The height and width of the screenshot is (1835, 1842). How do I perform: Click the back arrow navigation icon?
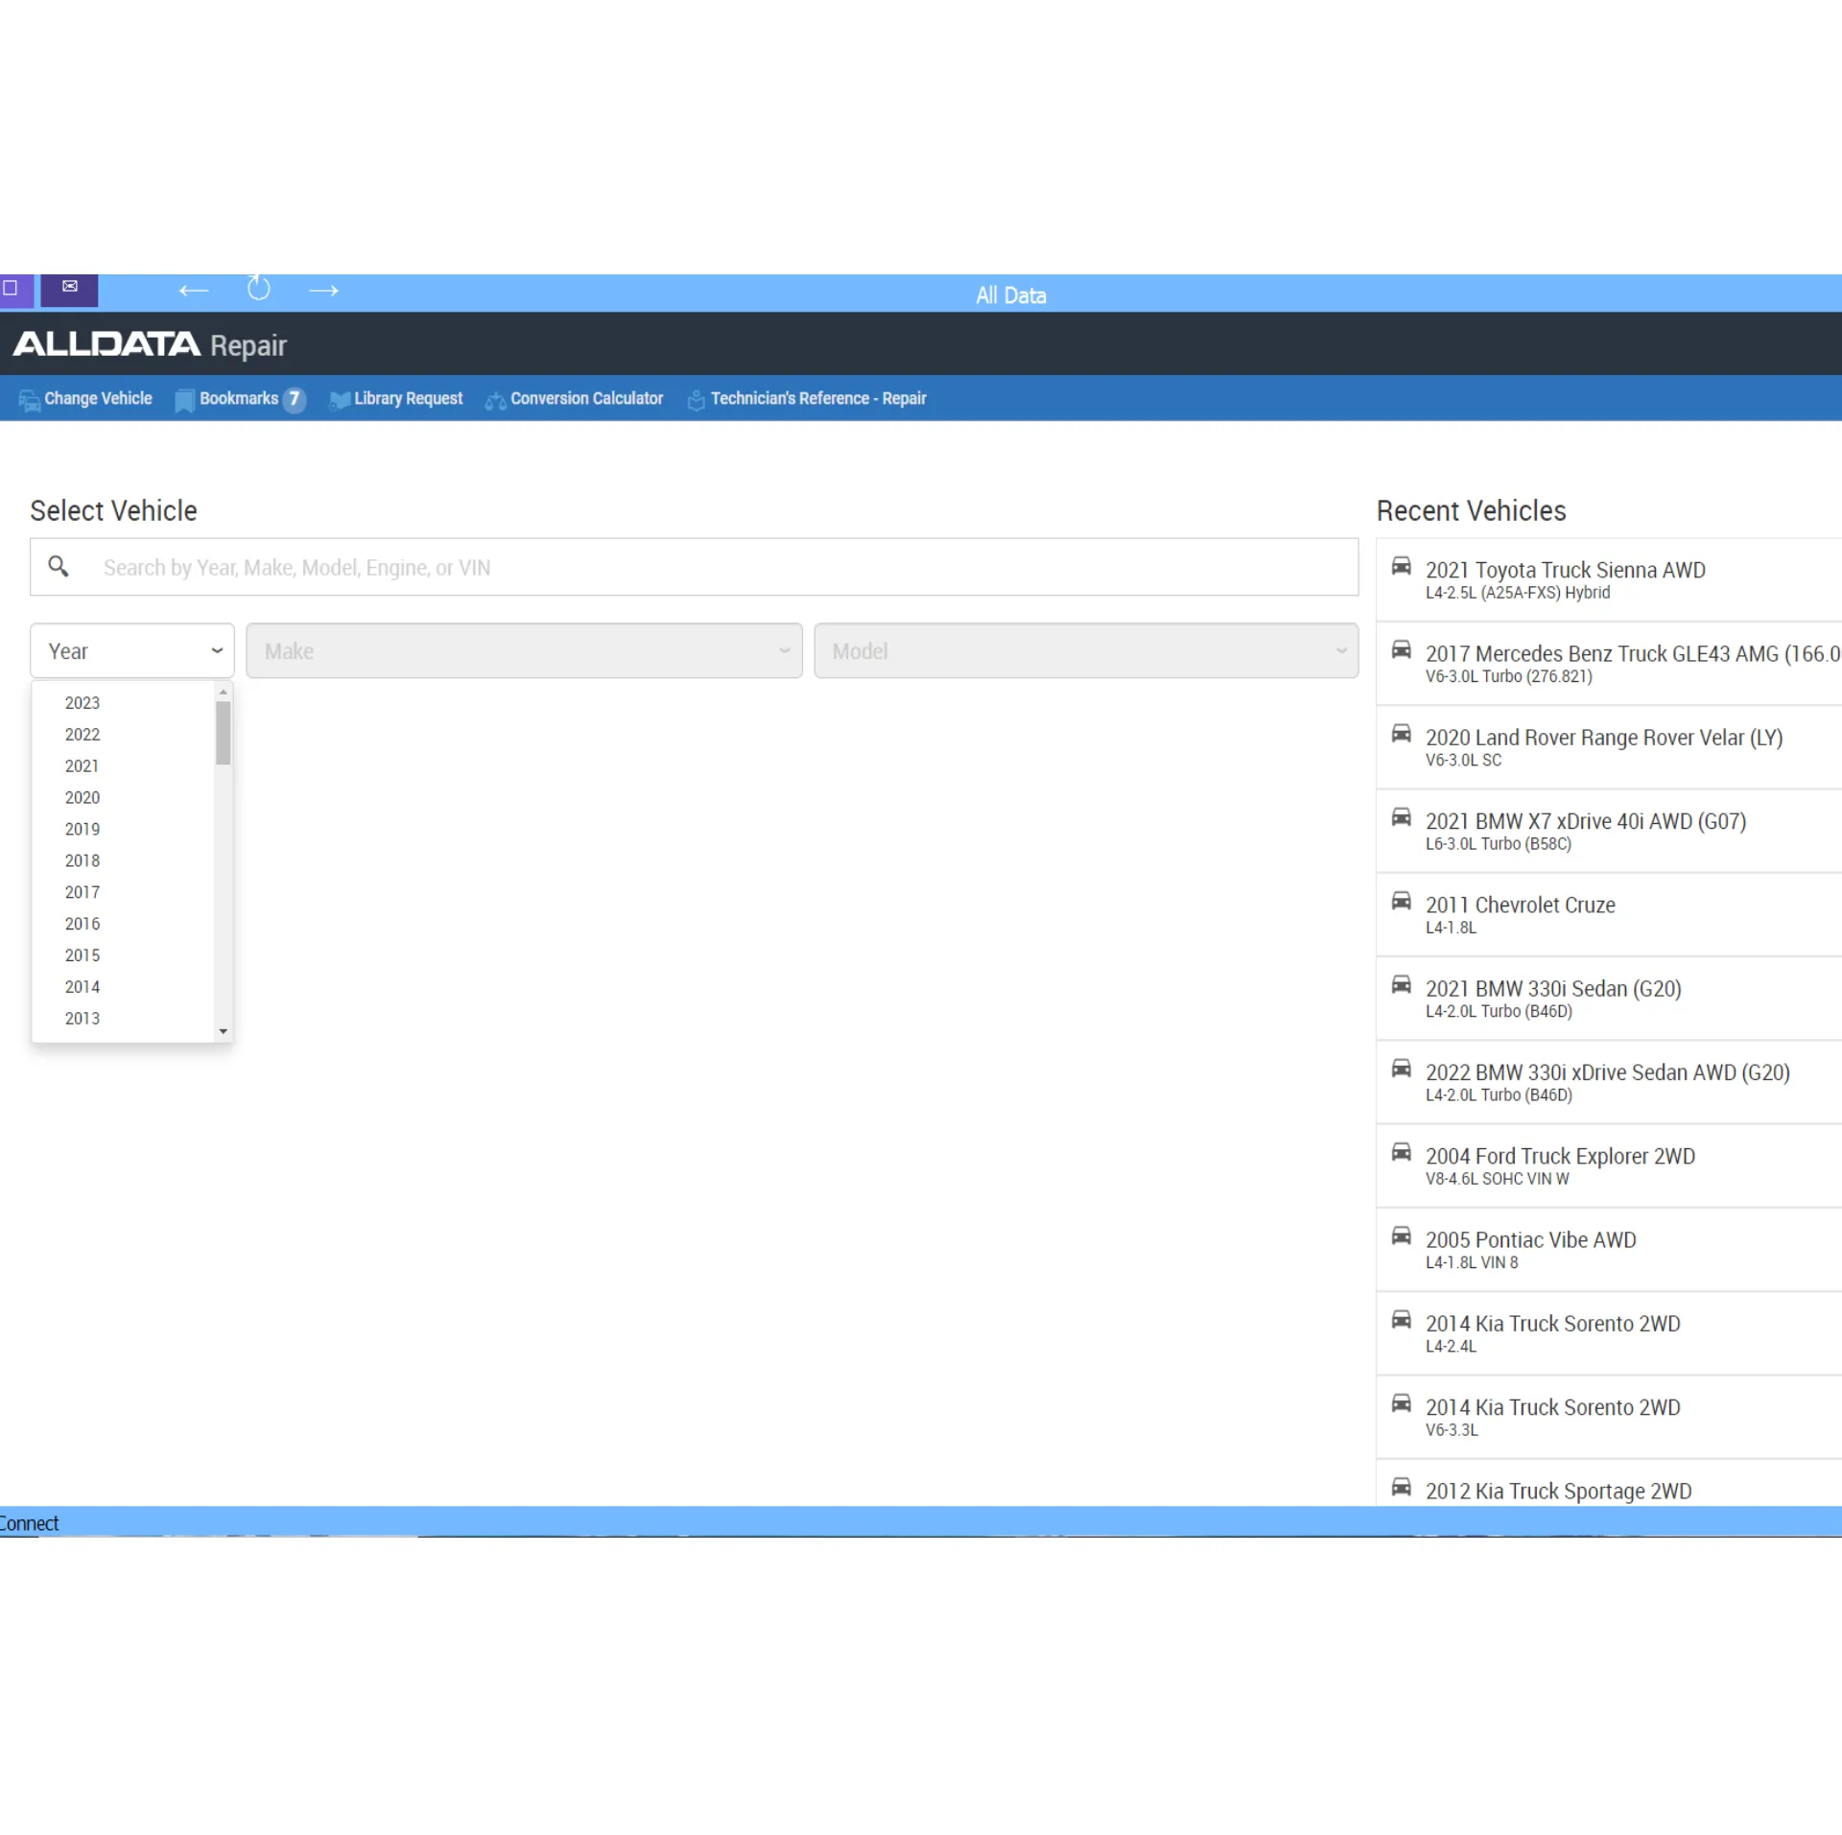tap(194, 291)
